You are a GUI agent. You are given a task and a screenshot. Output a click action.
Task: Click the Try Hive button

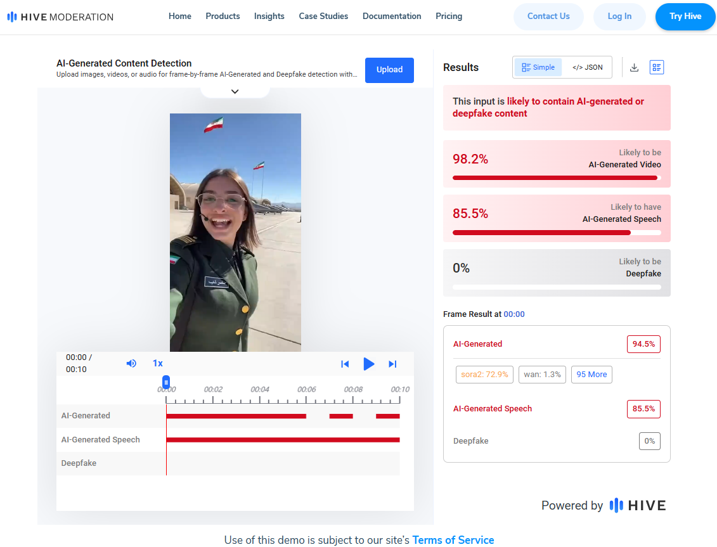[685, 16]
